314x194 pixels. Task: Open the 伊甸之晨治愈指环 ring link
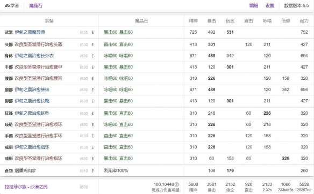32,147
